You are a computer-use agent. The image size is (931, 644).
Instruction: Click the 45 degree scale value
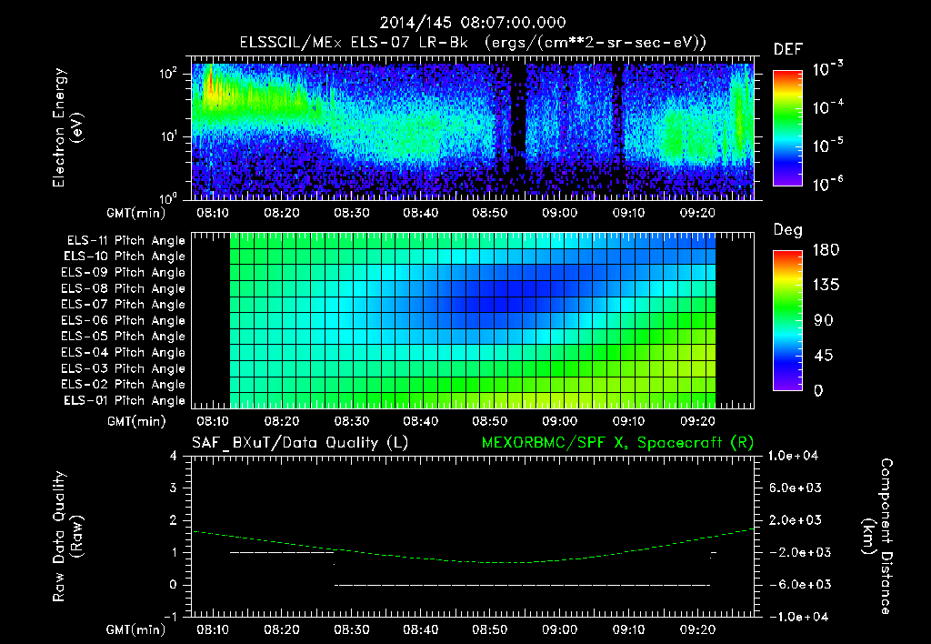824,356
